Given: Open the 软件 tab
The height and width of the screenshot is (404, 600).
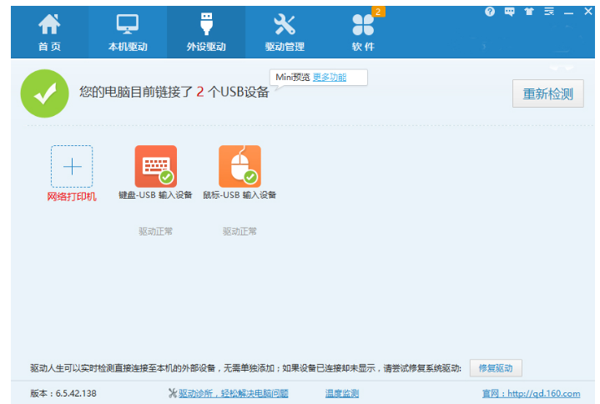Looking at the screenshot, I should [363, 32].
